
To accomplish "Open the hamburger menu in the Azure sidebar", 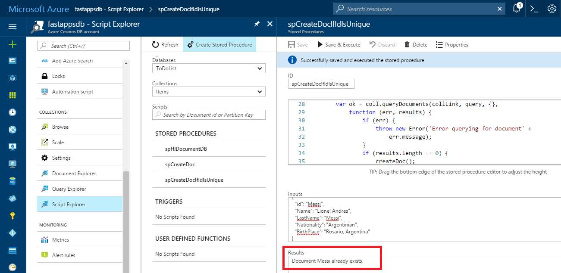I will (x=13, y=26).
